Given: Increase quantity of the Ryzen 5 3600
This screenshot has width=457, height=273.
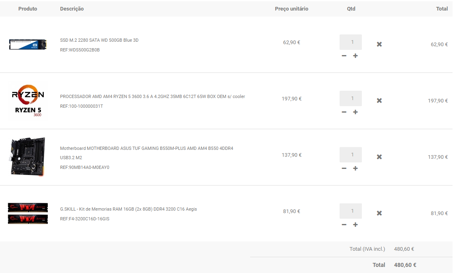Looking at the screenshot, I should (355, 112).
